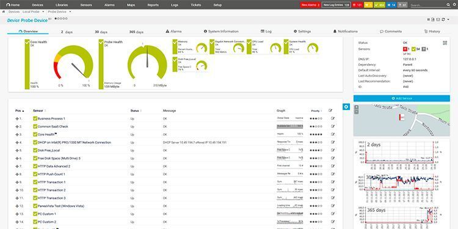The height and width of the screenshot is (229, 458).
Task: Grab the move handle for row 7
Action: 17,167
